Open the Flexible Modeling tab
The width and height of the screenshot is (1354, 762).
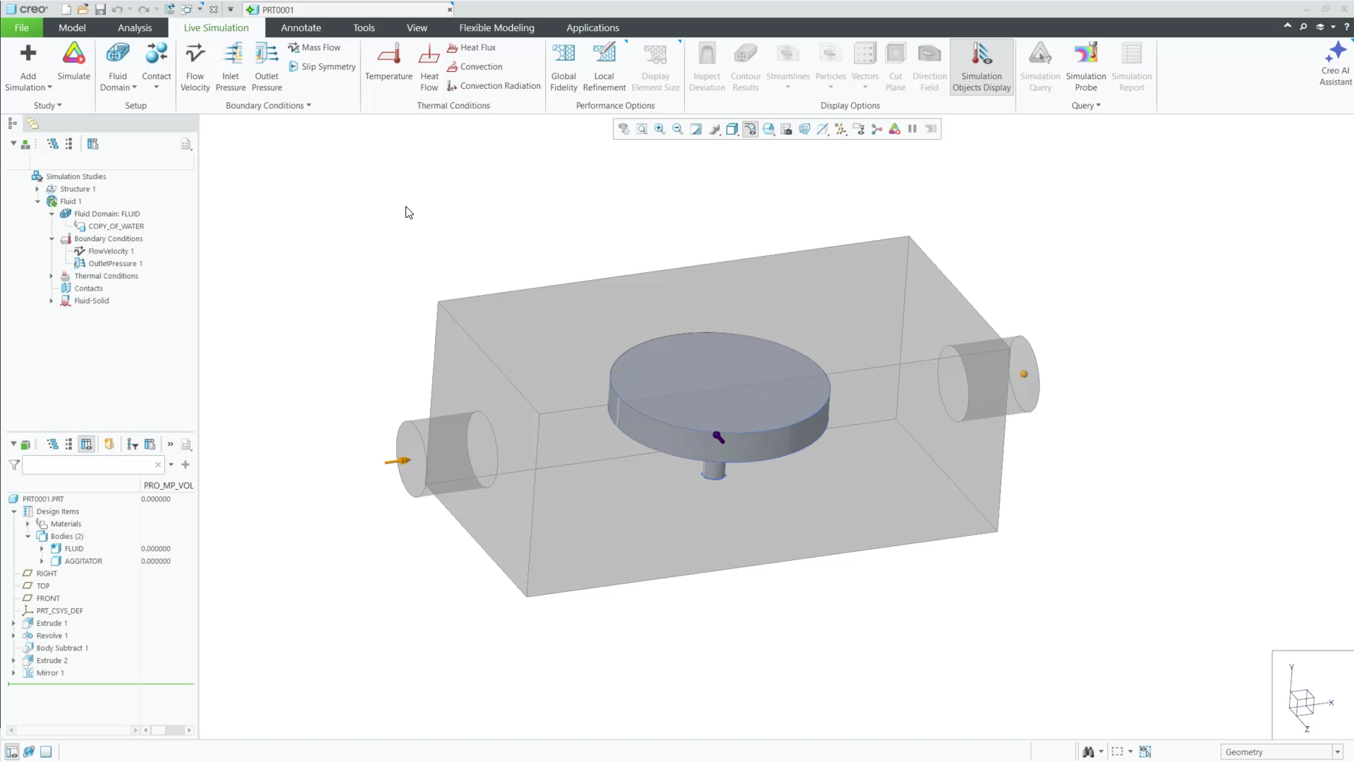(x=496, y=28)
